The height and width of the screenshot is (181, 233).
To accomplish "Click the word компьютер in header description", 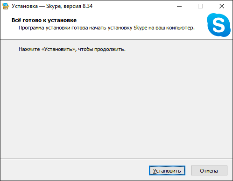I will coord(180,28).
